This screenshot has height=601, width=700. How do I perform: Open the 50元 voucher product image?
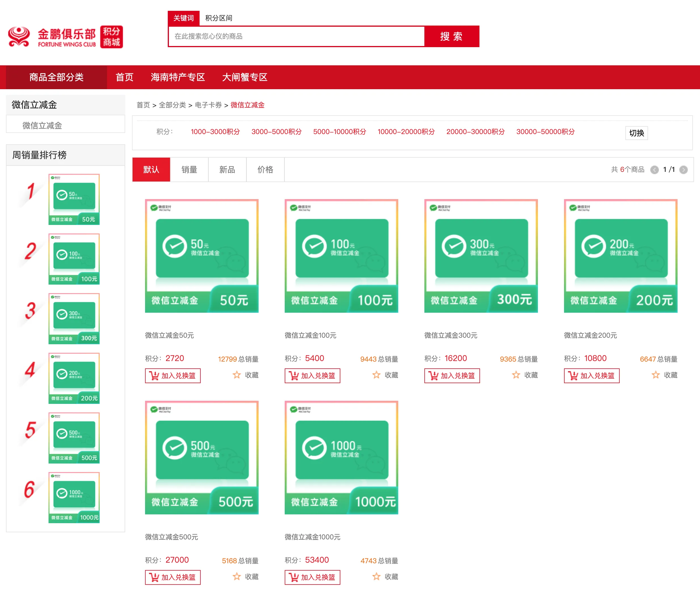202,256
